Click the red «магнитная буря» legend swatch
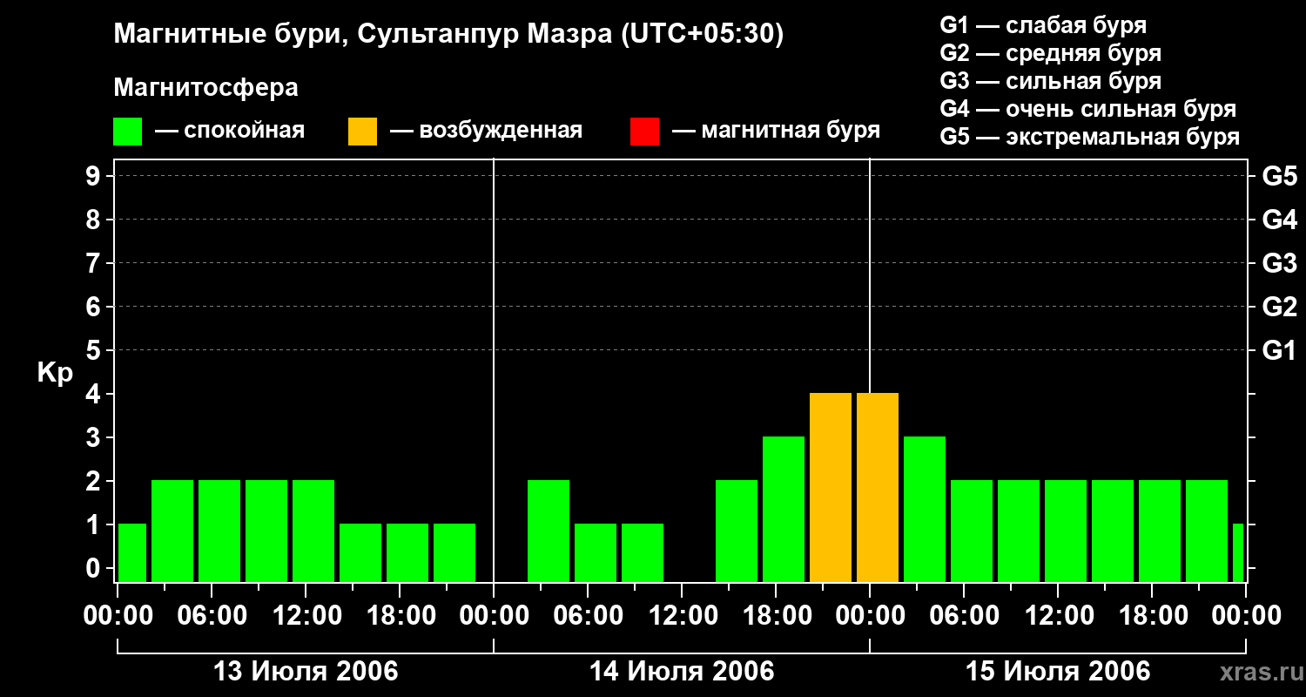The width and height of the screenshot is (1306, 697). click(x=645, y=132)
